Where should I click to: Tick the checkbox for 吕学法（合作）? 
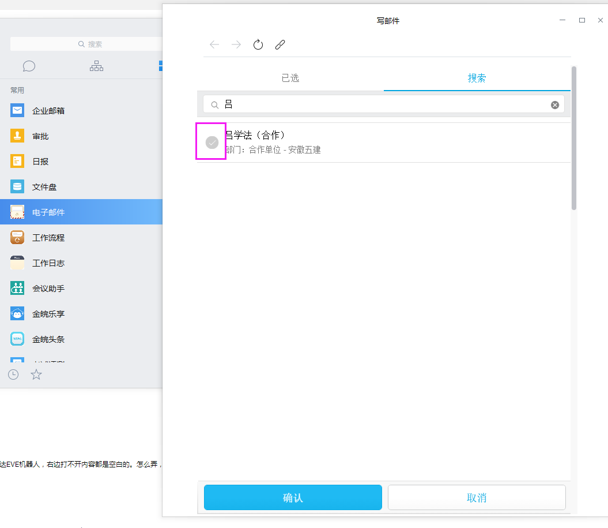pyautogui.click(x=212, y=143)
